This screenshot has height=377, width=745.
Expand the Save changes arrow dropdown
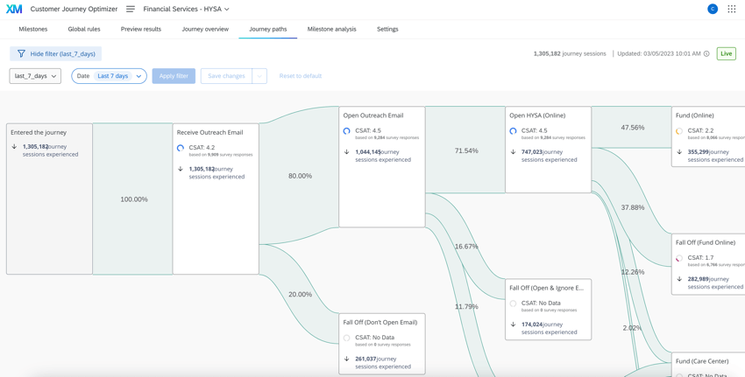259,76
